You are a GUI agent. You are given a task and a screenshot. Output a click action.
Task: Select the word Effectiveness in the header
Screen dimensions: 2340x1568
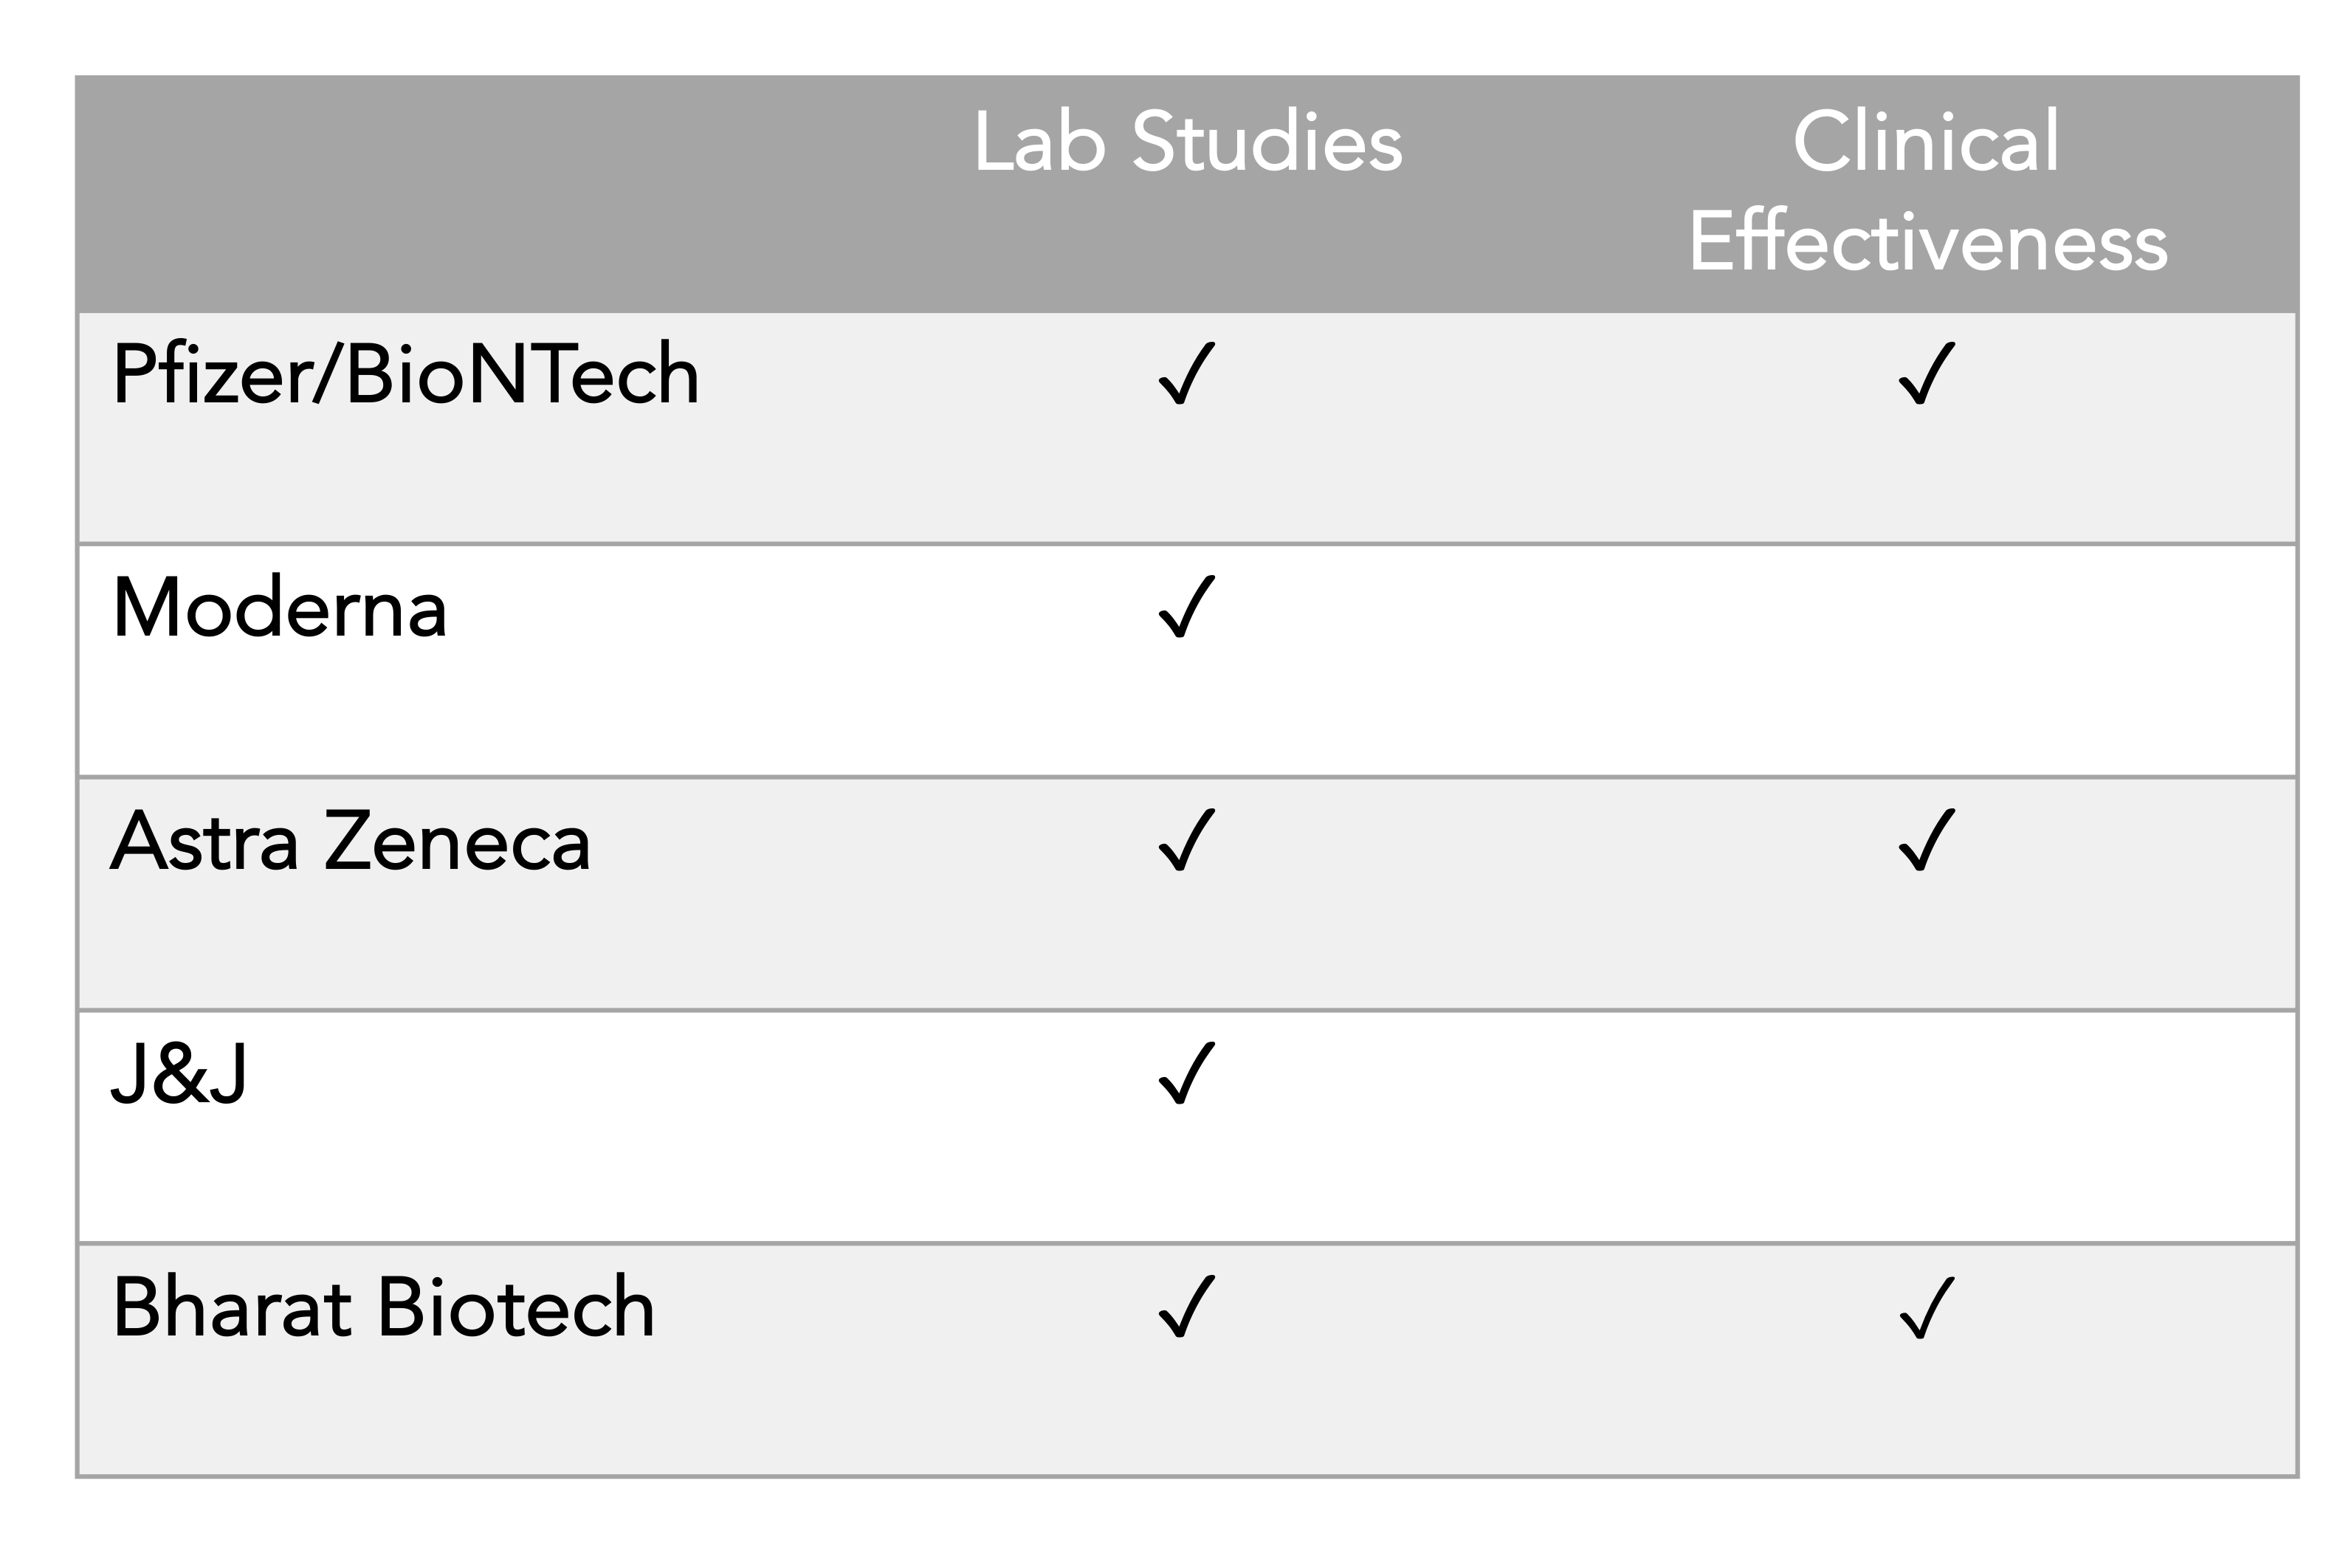(1927, 241)
